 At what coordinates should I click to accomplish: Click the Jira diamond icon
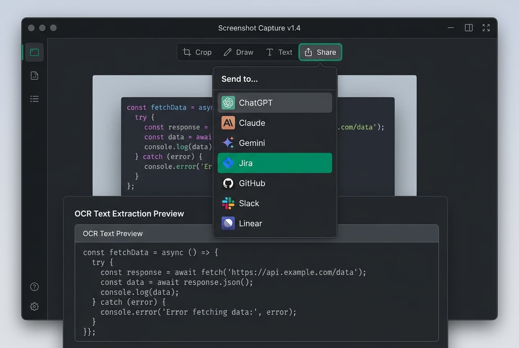[x=228, y=163]
